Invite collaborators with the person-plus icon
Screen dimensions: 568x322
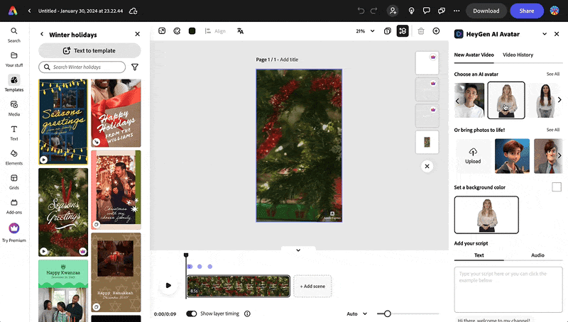point(393,11)
